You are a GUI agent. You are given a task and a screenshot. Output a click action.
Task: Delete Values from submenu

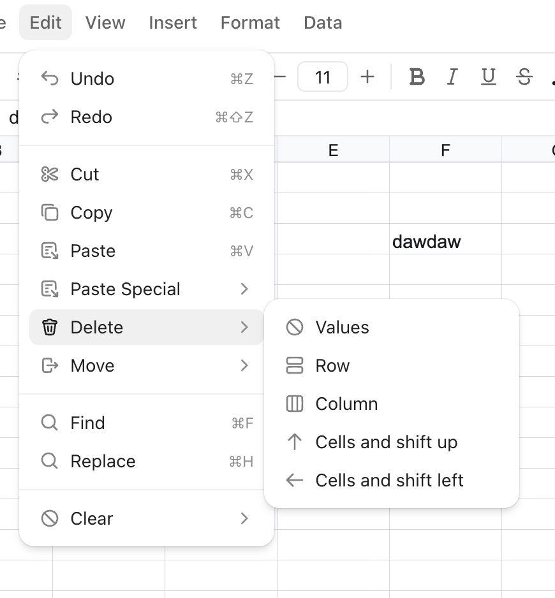pos(392,328)
